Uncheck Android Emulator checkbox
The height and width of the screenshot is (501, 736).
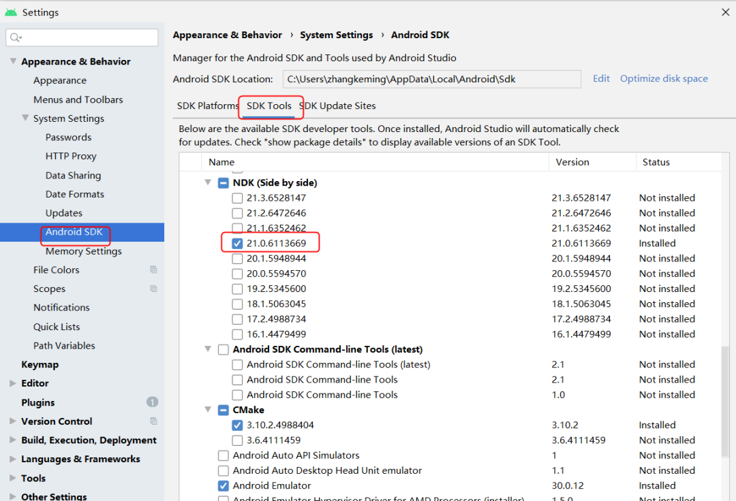click(224, 486)
